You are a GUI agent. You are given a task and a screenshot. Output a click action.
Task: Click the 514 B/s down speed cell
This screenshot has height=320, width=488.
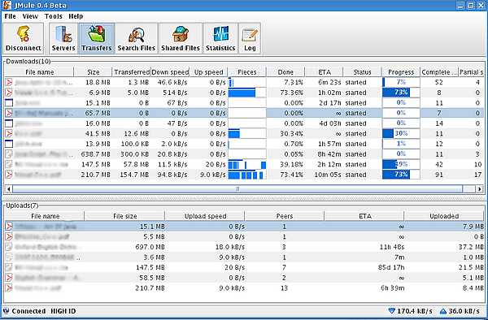175,93
